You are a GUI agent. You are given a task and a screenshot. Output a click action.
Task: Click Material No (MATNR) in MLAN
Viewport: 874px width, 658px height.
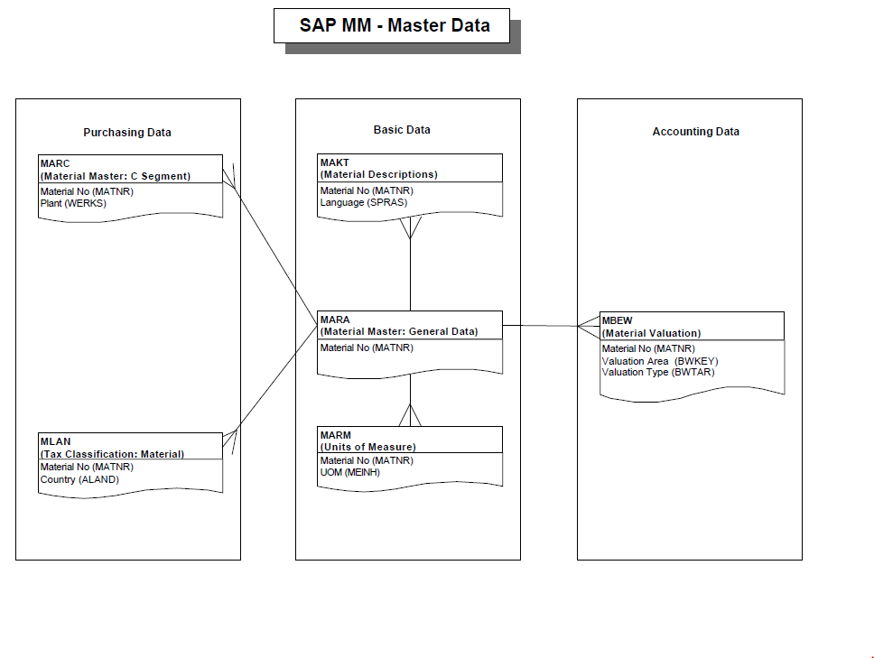tap(87, 467)
